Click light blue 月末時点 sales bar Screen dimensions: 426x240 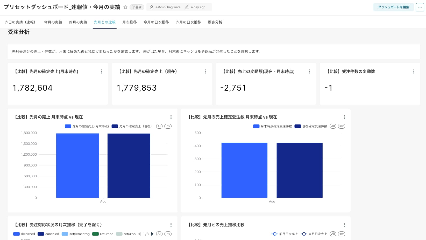pyautogui.click(x=77, y=166)
